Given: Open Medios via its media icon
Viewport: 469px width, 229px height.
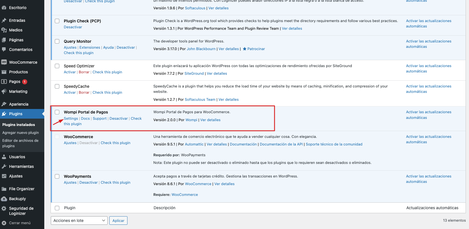Looking at the screenshot, I should pyautogui.click(x=4, y=30).
